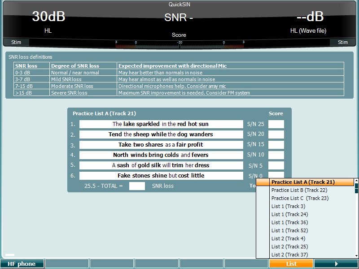Click the S/N 25 label
The height and width of the screenshot is (269, 359).
tap(255, 124)
